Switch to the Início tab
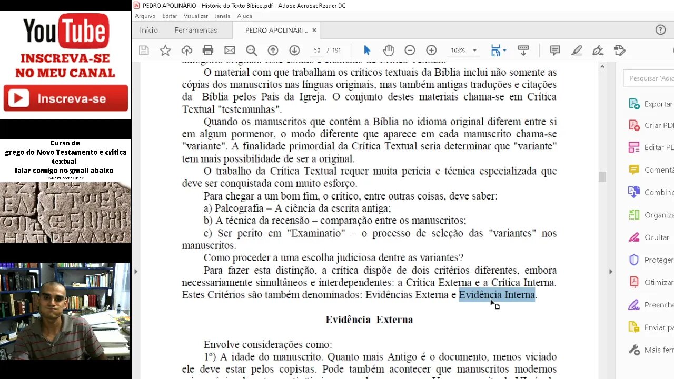Image resolution: width=674 pixels, height=379 pixels. coord(148,30)
